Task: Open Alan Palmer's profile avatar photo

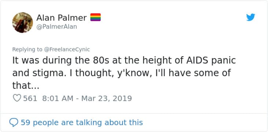Action: tap(22, 22)
